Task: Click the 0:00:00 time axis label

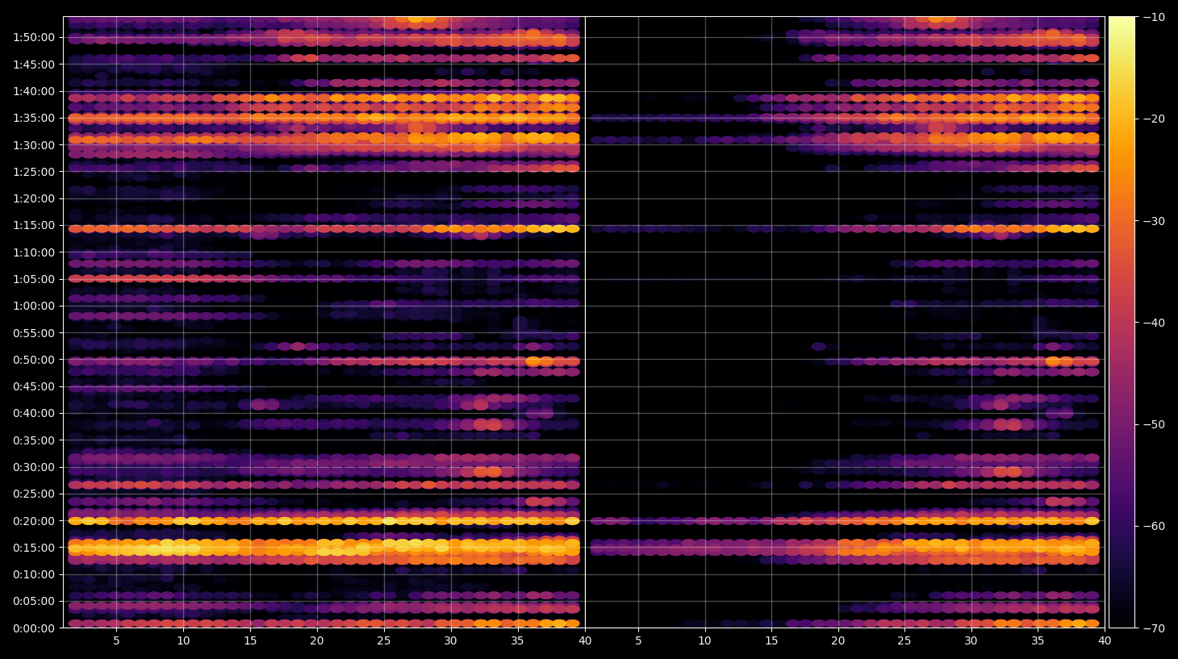Action: coord(34,628)
